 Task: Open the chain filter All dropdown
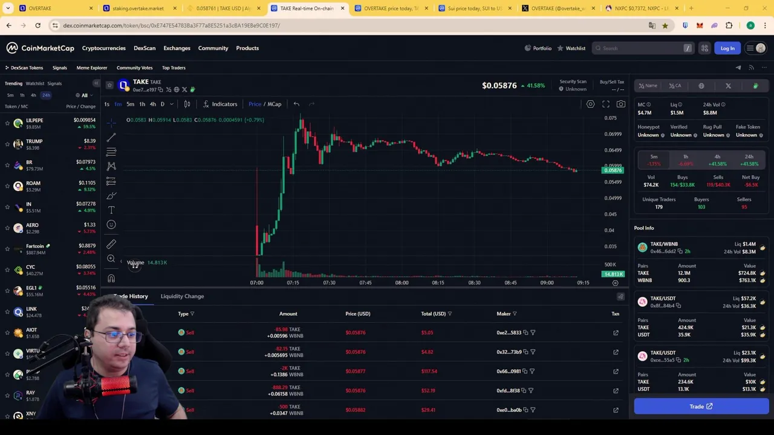(x=85, y=95)
